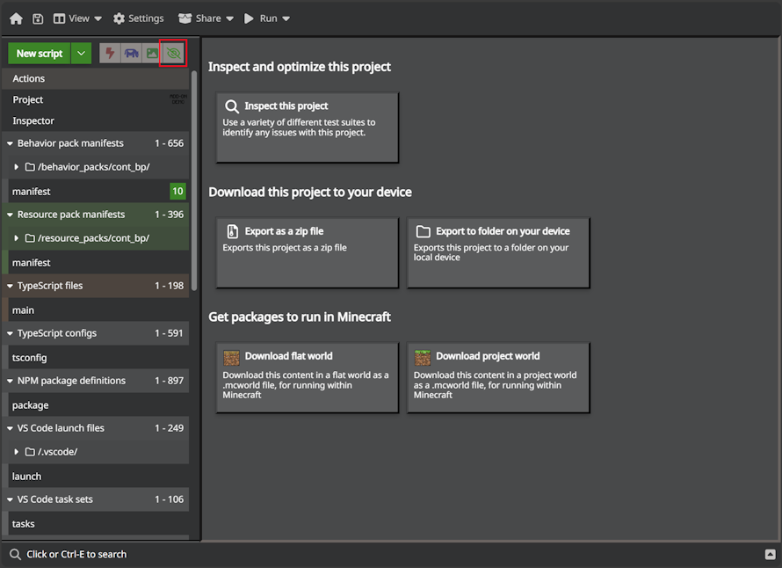Click the split-panel icon next to View
Screen dimensions: 782x568
[58, 18]
